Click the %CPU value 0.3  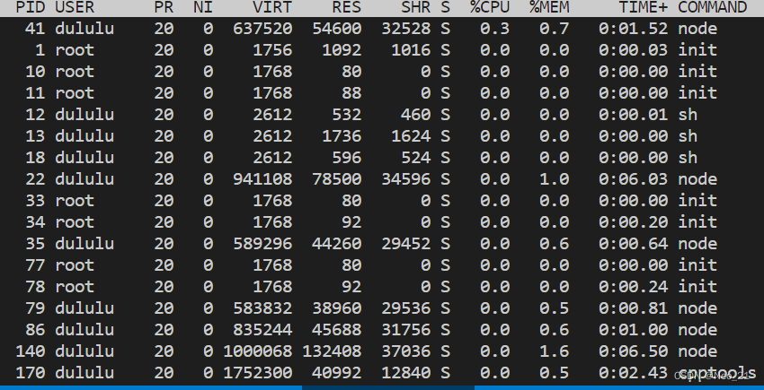click(x=494, y=28)
